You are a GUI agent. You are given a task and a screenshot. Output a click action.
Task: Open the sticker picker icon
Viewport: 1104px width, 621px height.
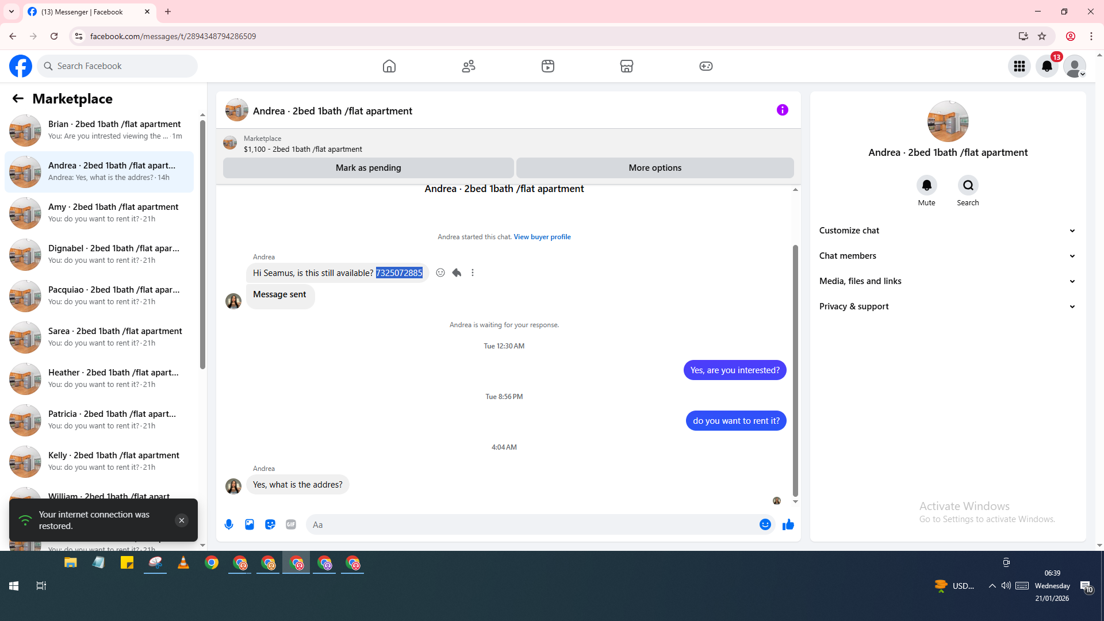coord(270,524)
